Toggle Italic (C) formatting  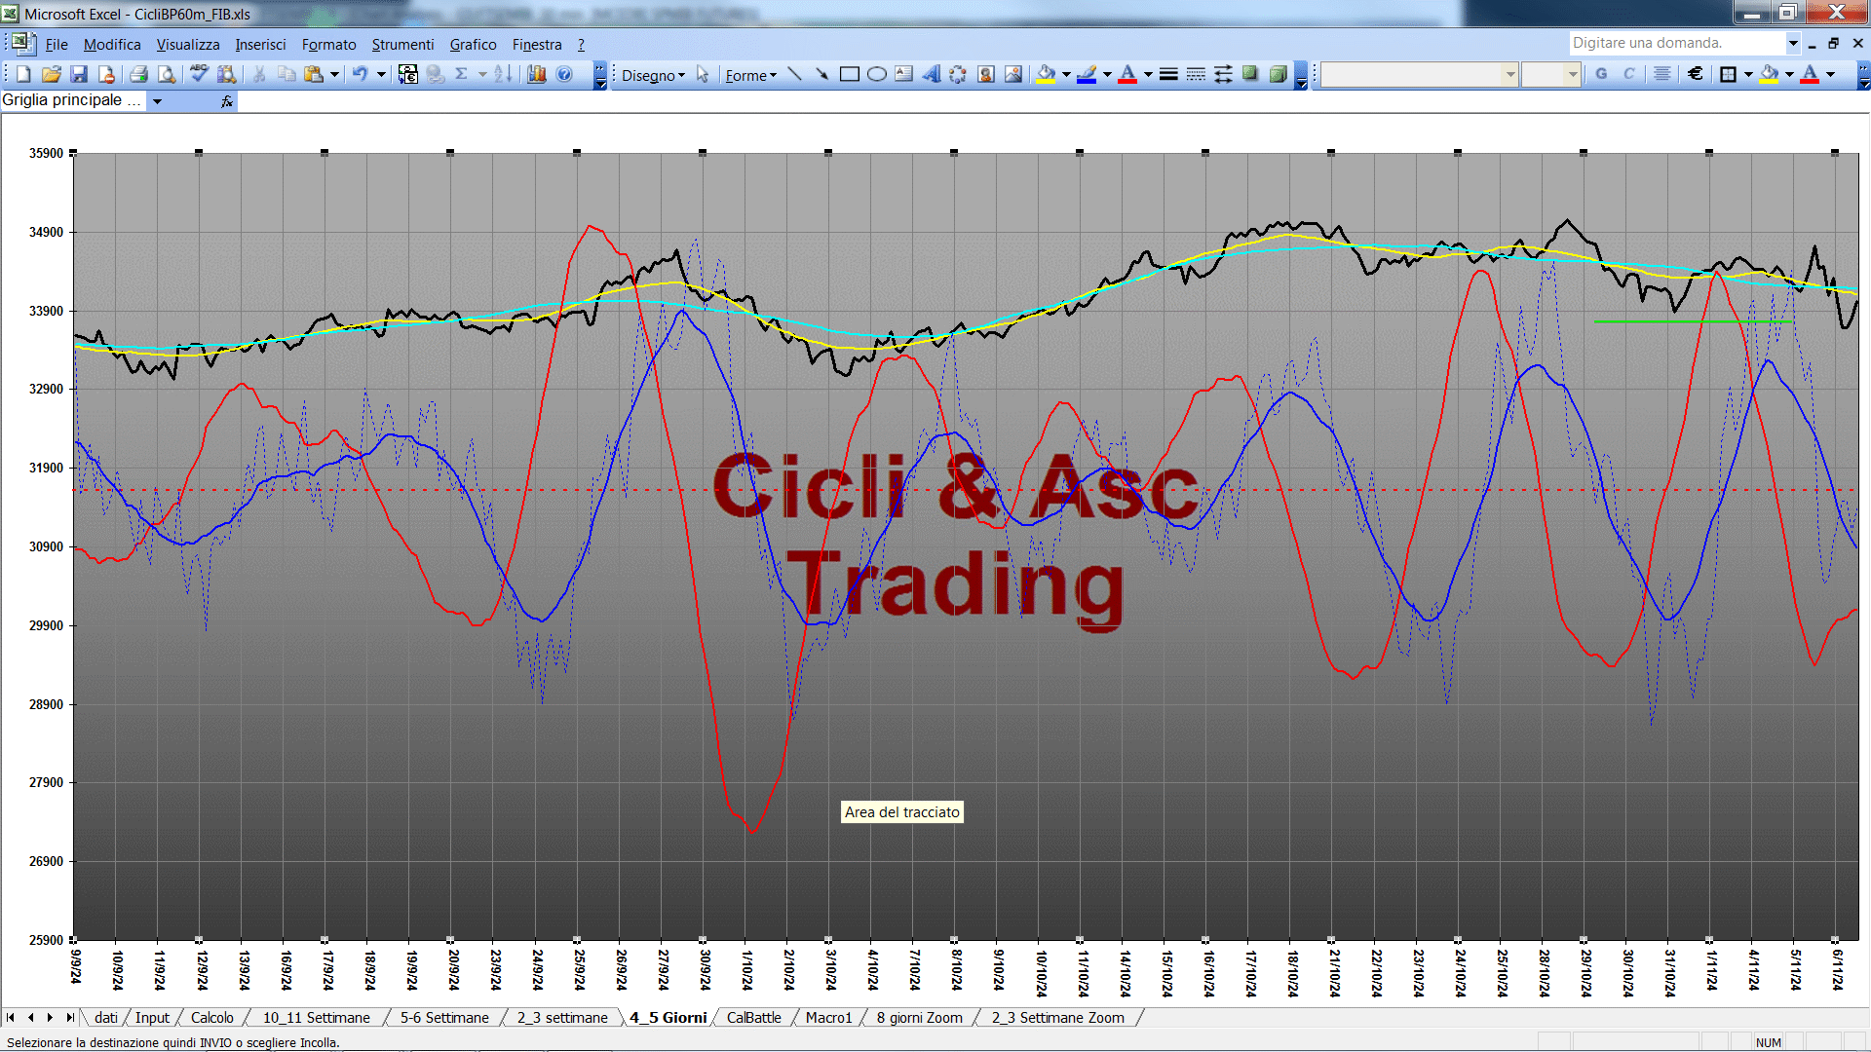(x=1628, y=74)
